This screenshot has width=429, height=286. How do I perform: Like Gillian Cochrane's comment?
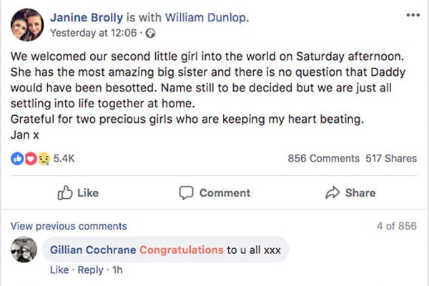point(59,270)
